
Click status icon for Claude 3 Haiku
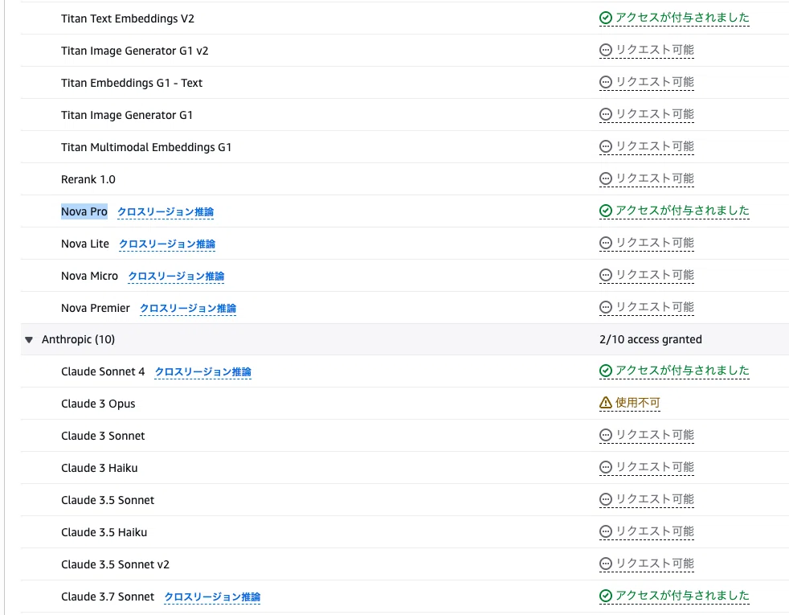coord(606,468)
